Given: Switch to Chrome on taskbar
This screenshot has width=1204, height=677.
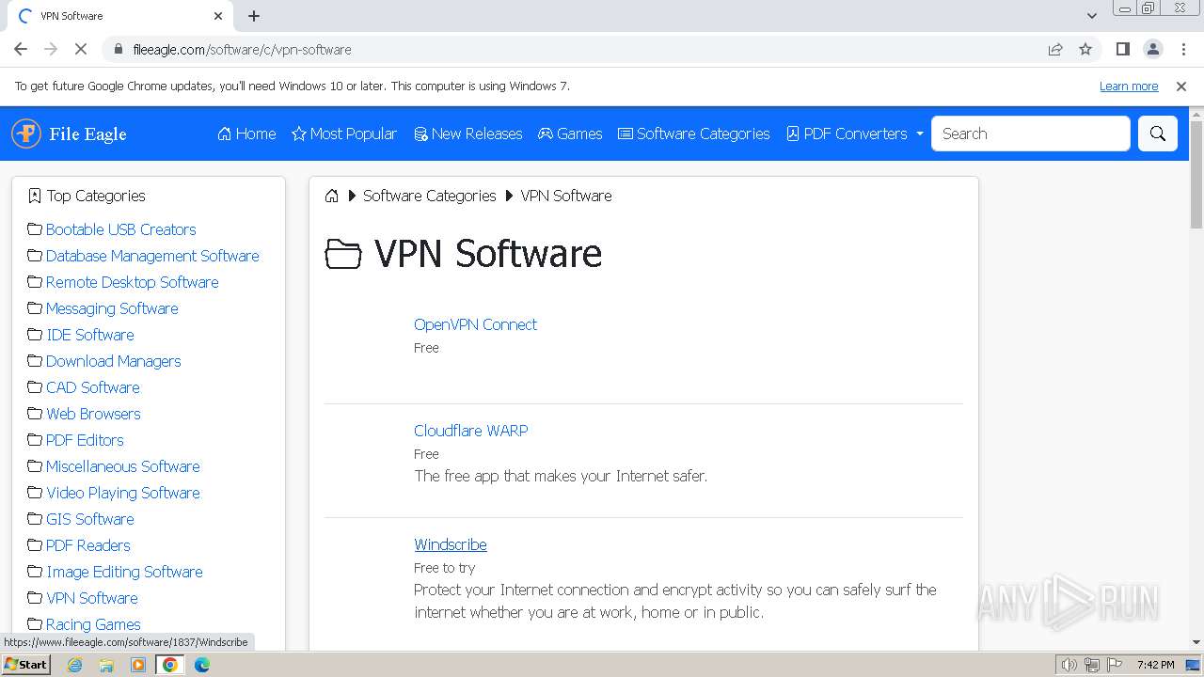Looking at the screenshot, I should [x=170, y=665].
